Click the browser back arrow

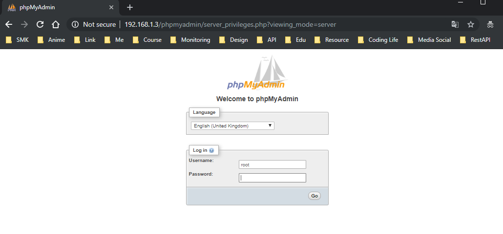[9, 24]
